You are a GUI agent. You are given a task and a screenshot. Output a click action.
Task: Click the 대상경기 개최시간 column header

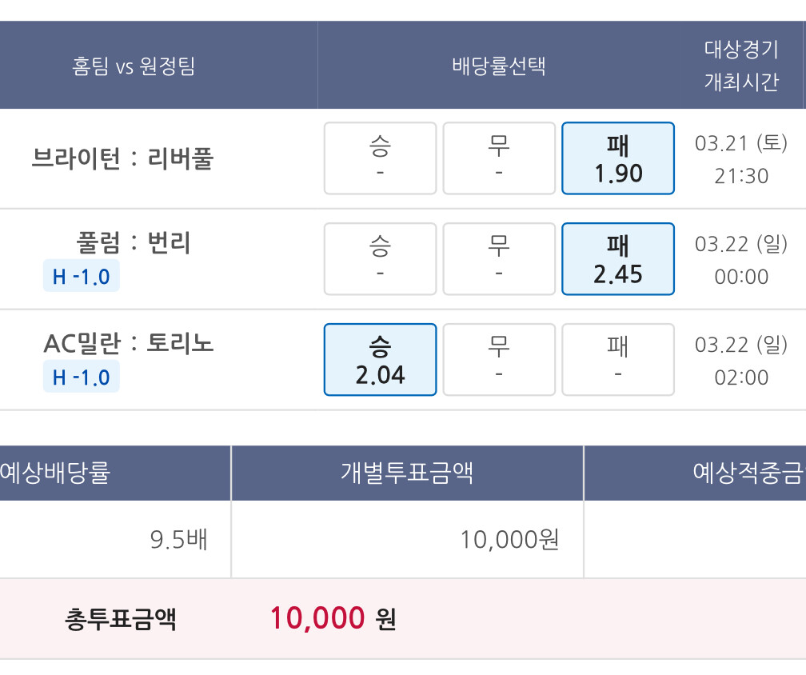coord(740,66)
